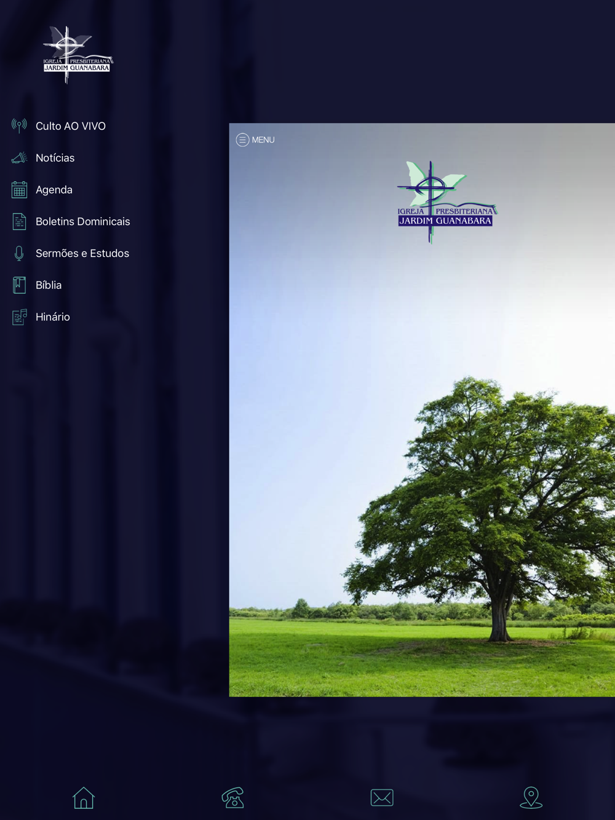Open phone contact via telephone icon
615x820 pixels.
click(x=233, y=797)
